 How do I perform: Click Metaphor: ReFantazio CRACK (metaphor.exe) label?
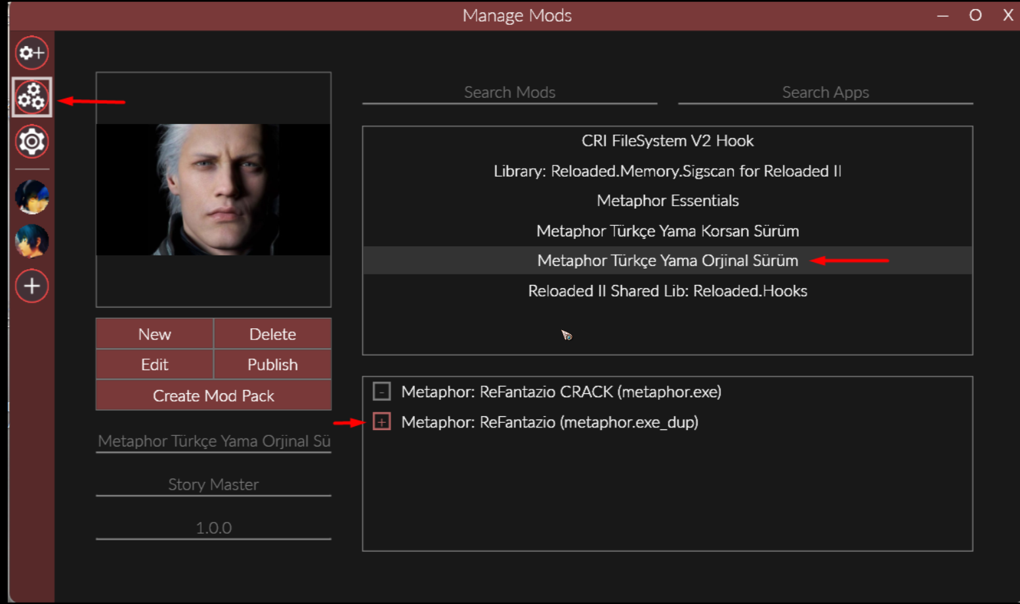pyautogui.click(x=561, y=392)
